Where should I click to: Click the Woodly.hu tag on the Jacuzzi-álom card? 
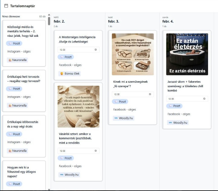pyautogui.click(x=178, y=123)
